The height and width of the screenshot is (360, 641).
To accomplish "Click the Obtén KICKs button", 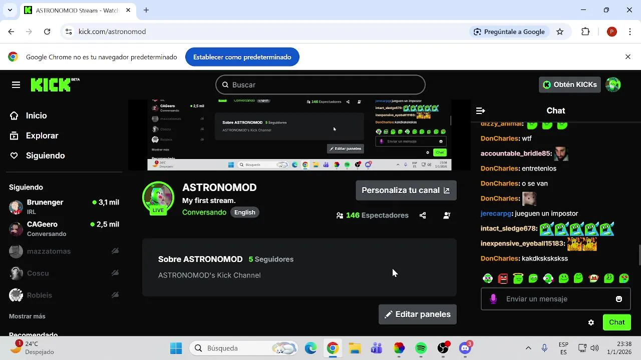I will click(x=570, y=84).
